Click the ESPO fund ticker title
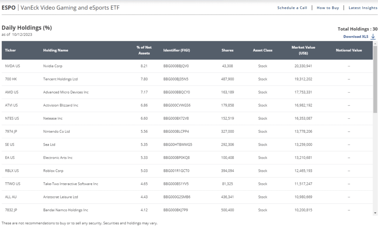The height and width of the screenshot is (229, 378). pyautogui.click(x=8, y=8)
